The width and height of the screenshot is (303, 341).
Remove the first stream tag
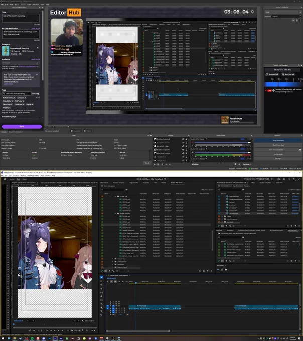tap(15, 98)
